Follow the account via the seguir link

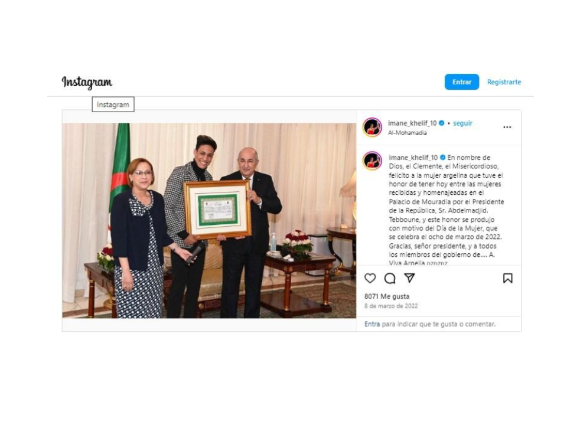462,123
